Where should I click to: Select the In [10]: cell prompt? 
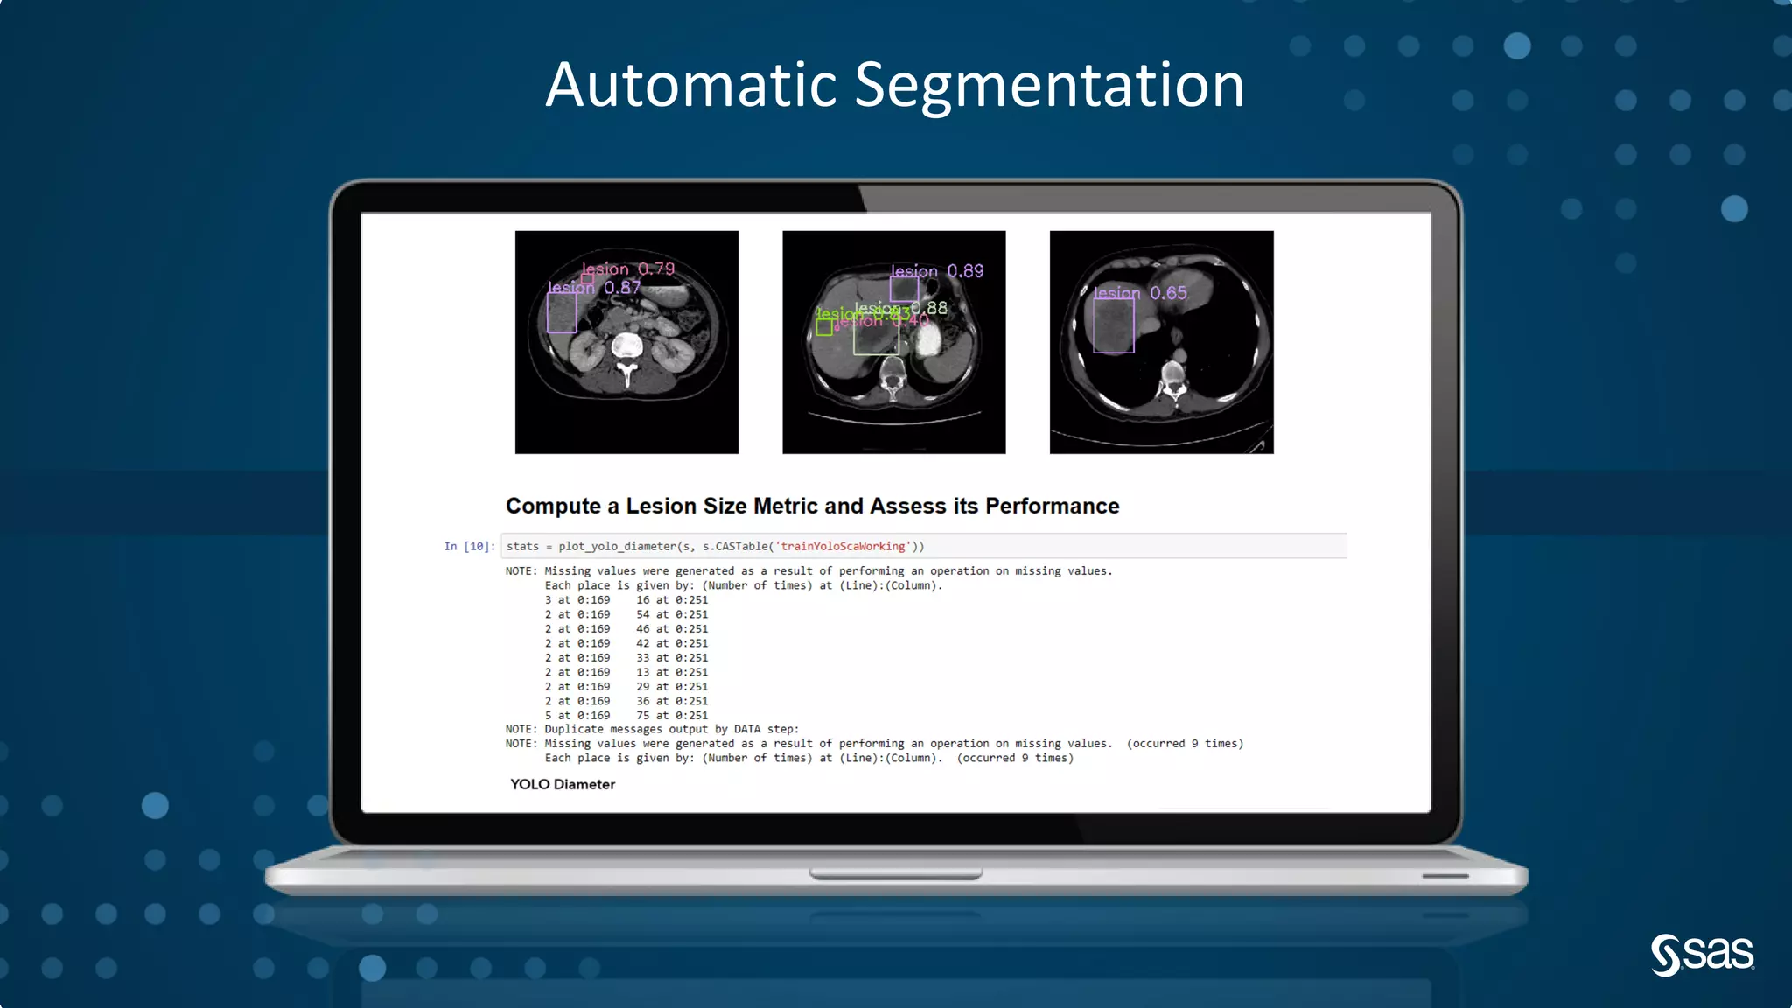coord(469,546)
